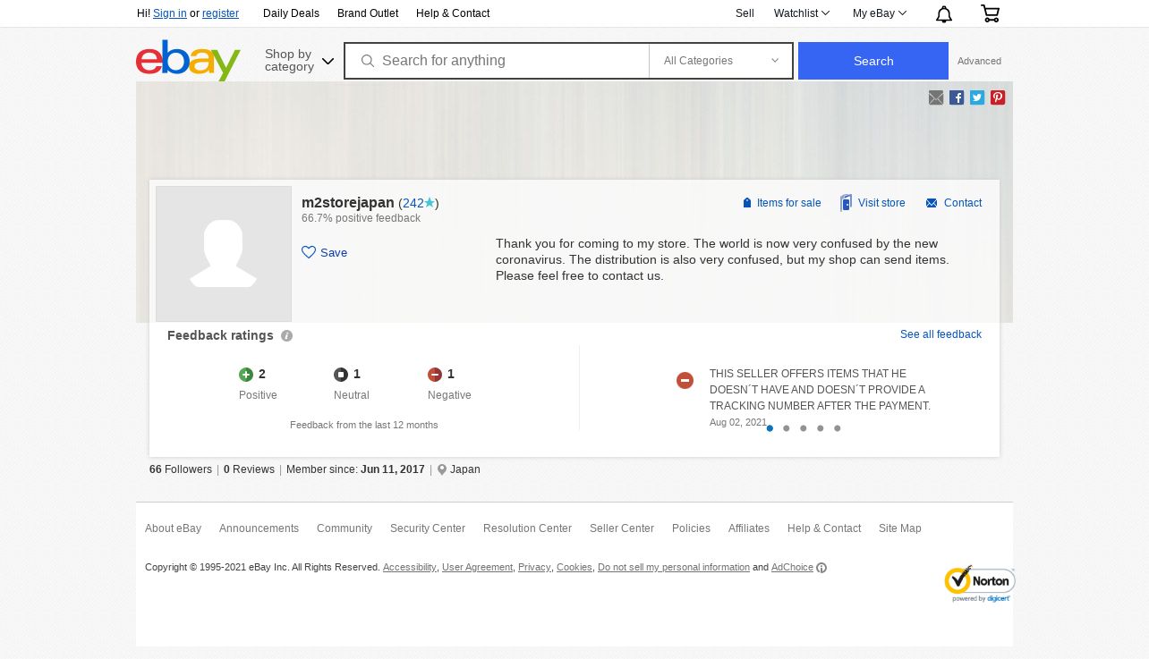Open Cookies link in copyright line

(574, 568)
